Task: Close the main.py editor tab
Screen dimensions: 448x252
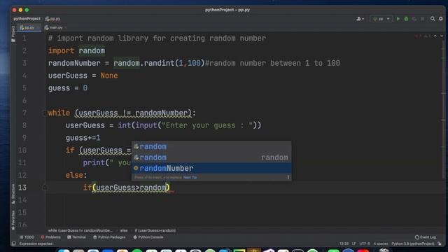Action: tap(66, 28)
